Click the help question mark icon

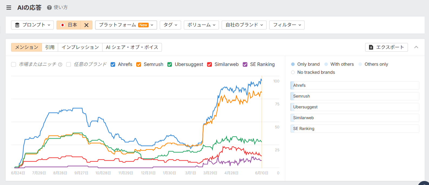[x=49, y=8]
